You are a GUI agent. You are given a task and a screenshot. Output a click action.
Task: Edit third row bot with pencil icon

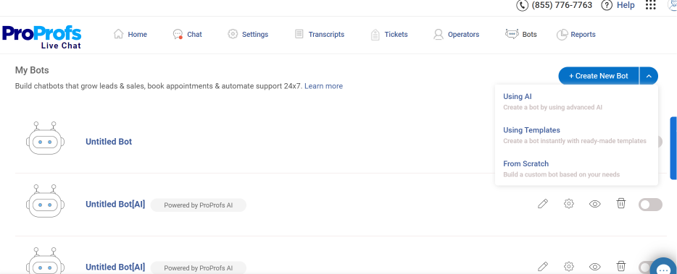[x=543, y=267]
